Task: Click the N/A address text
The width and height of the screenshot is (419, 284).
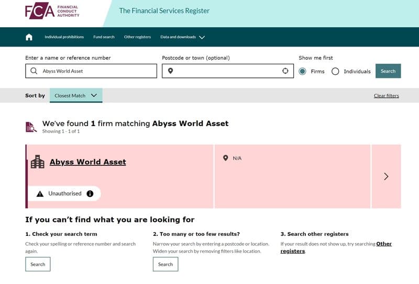Action: click(x=237, y=158)
